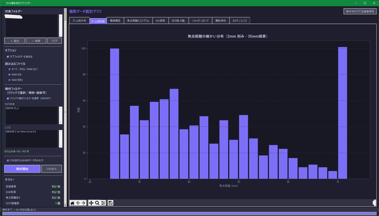Open the 焦点距離ヒストグラム tab
Viewport: 379px width, 216px height.
138,20
